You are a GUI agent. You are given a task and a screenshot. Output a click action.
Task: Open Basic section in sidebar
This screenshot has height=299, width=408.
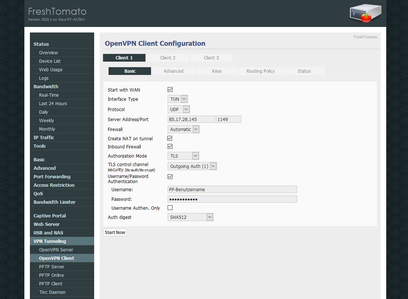coord(62,159)
